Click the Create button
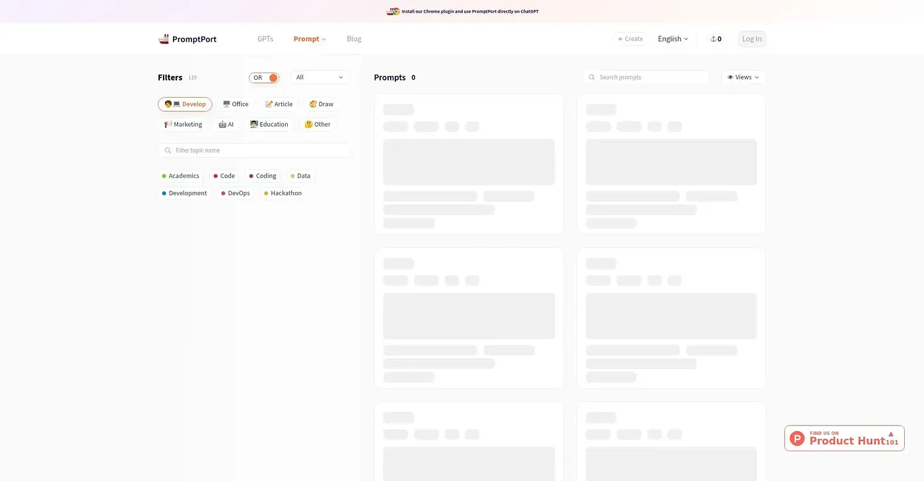 click(630, 39)
